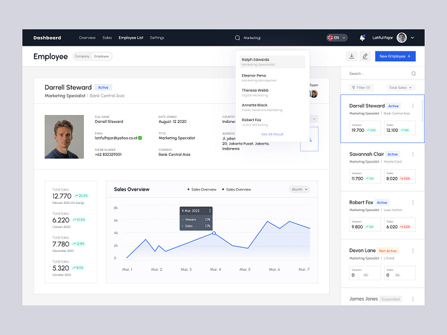Viewport: 447px width, 335px height.
Task: Click the employee list Search field
Action: tap(382, 74)
